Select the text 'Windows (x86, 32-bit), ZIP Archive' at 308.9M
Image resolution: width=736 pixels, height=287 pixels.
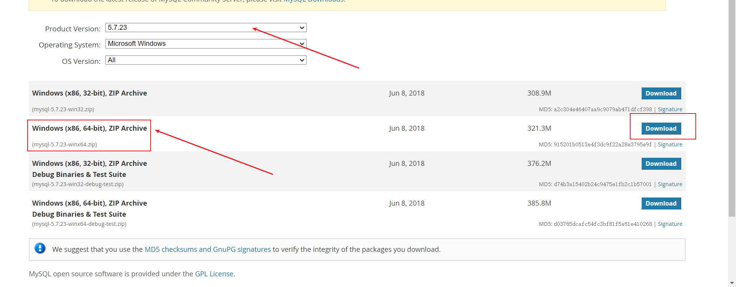pyautogui.click(x=90, y=93)
